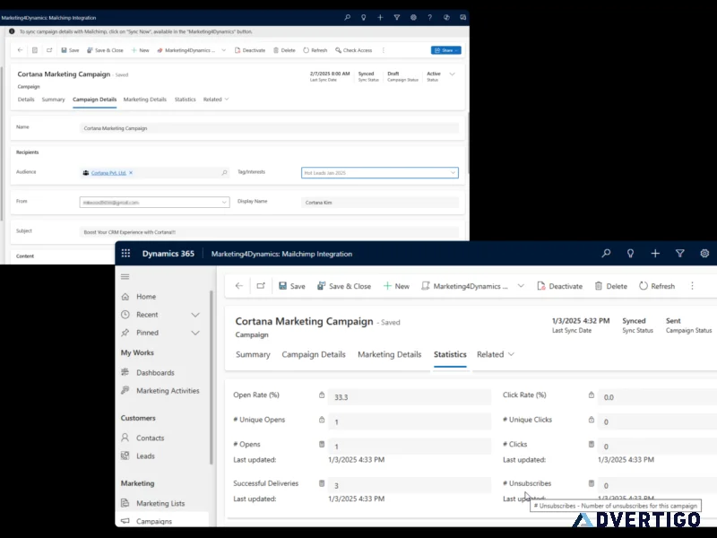Go back using arrow in front window toolbar

[x=239, y=285]
